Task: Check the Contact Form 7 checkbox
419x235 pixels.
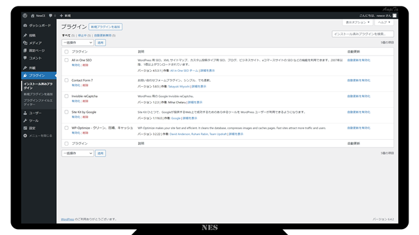Action: [x=67, y=80]
